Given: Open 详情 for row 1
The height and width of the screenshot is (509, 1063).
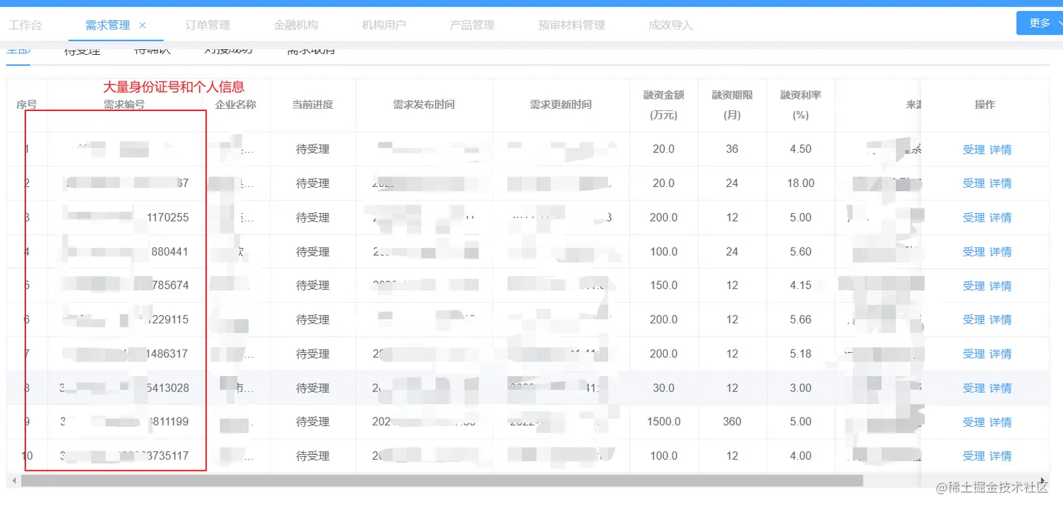Looking at the screenshot, I should [1000, 150].
